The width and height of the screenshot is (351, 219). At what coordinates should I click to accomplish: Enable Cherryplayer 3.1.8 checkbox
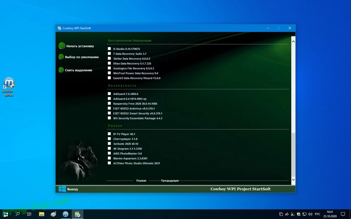[109, 139]
